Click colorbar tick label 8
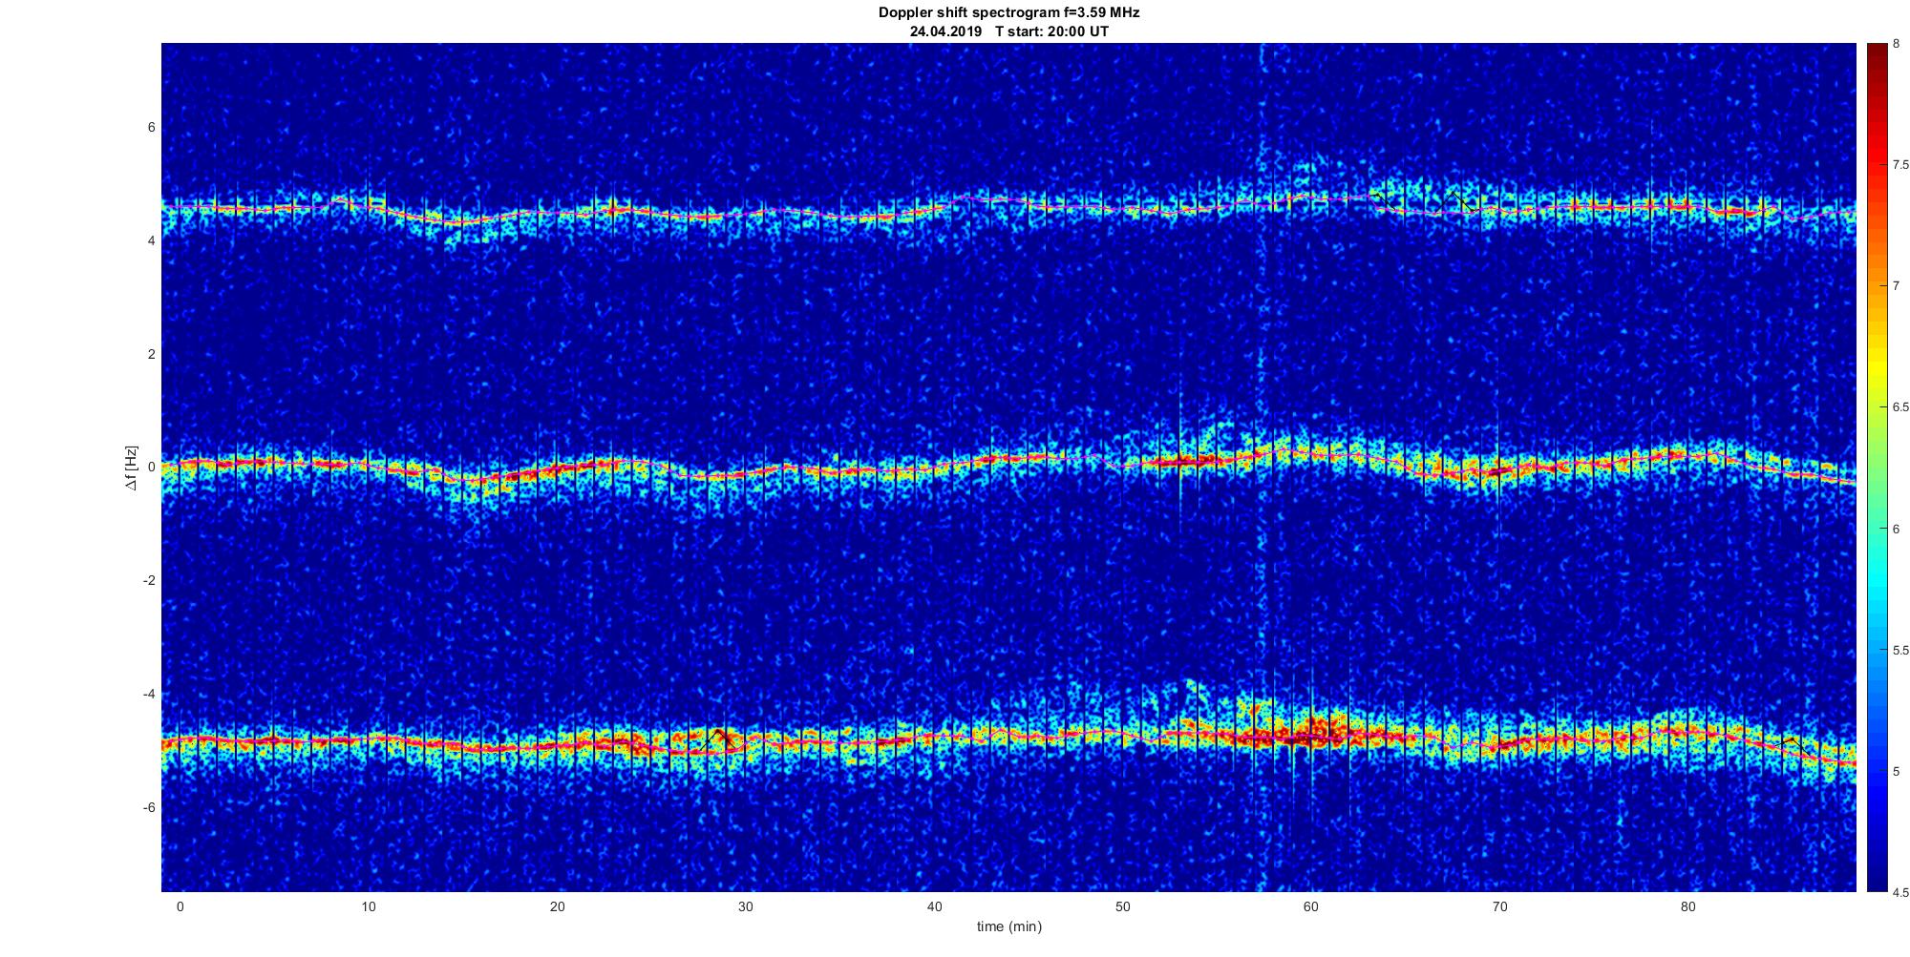This screenshot has width=1910, height=957. pos(1897,43)
